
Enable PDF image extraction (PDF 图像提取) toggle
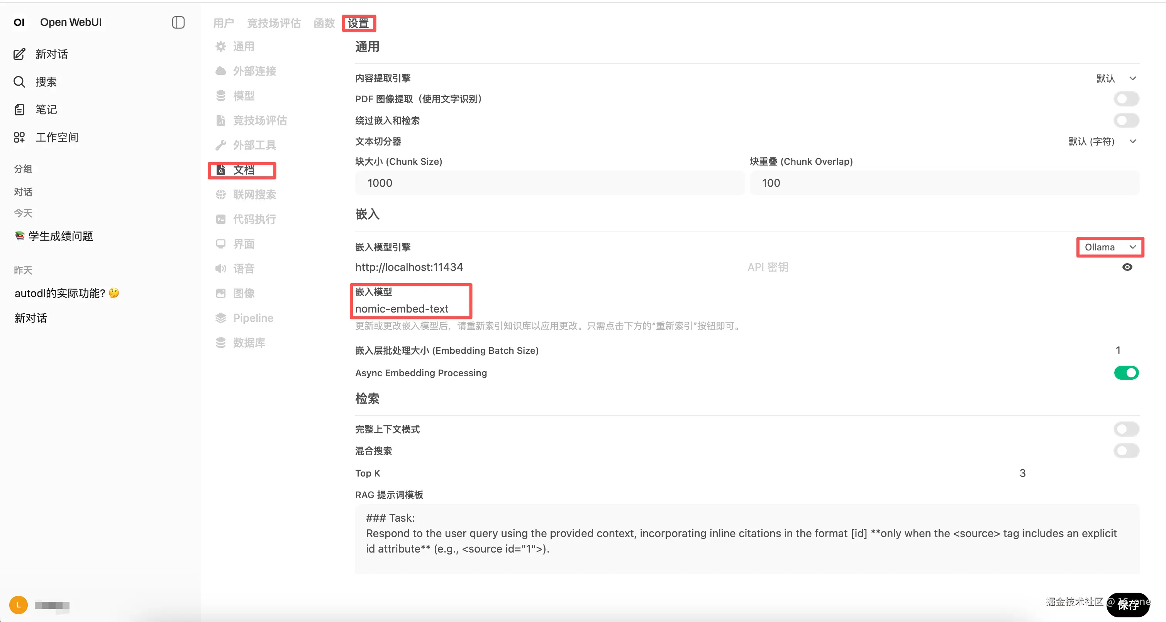[1126, 99]
